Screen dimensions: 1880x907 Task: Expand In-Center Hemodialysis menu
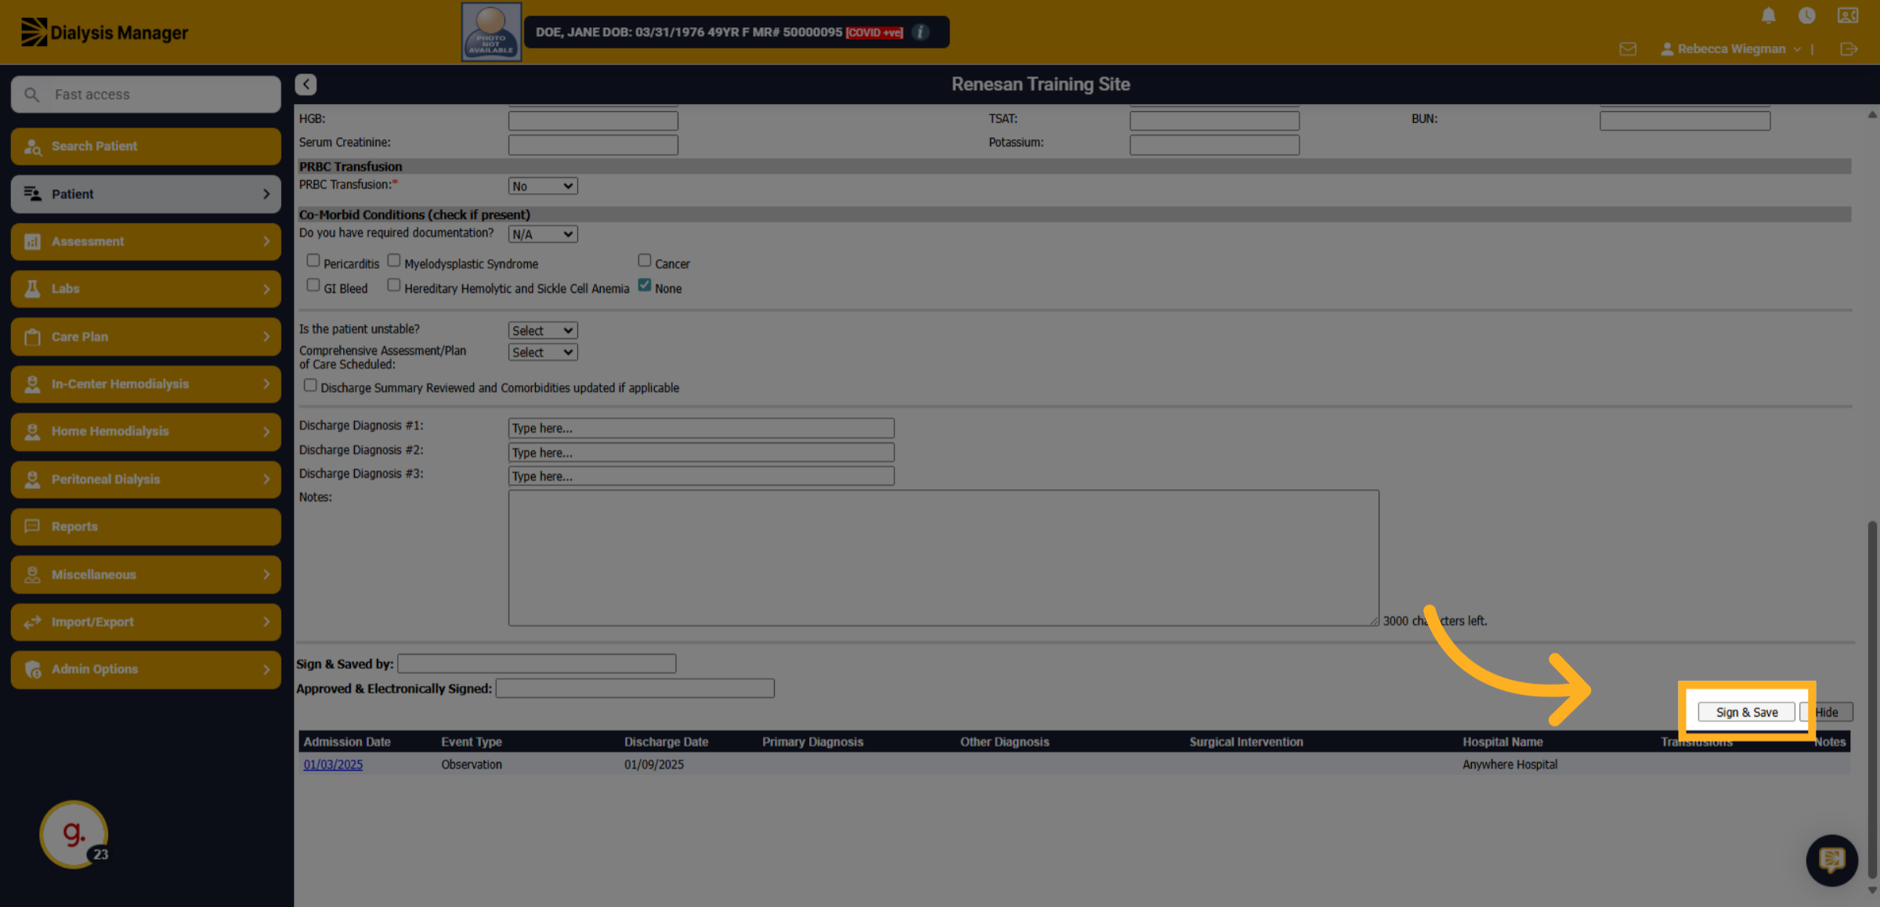click(146, 383)
